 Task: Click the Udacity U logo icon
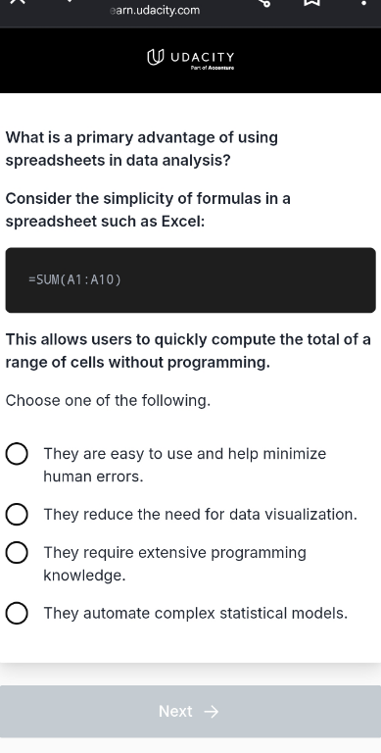pos(155,58)
